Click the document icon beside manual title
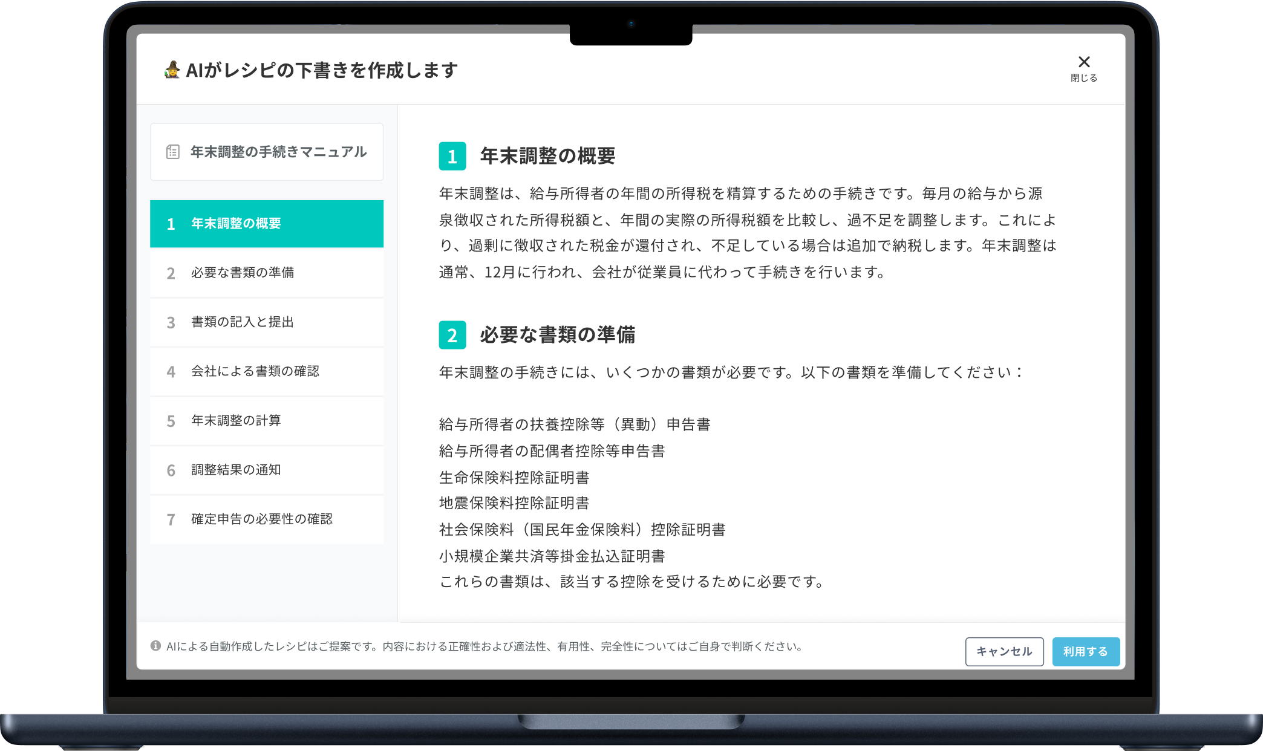 (x=173, y=152)
